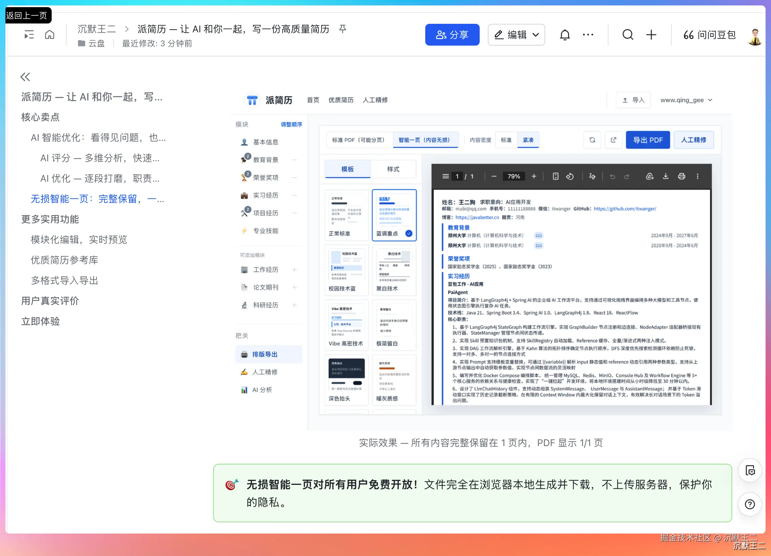
Task: Click the blue 分享 button
Action: (x=452, y=35)
